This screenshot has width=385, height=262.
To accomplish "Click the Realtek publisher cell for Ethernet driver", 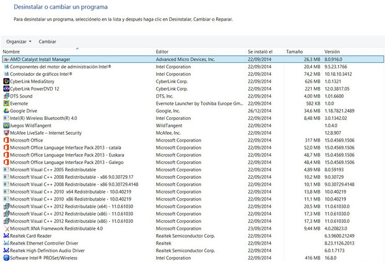I will point(163,243).
